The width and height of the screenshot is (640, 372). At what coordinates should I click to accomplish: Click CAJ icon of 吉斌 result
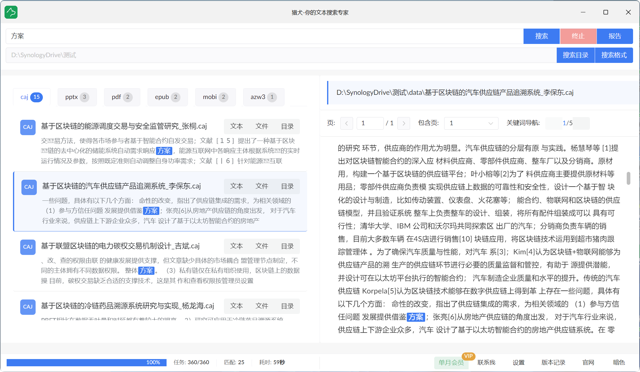[28, 247]
